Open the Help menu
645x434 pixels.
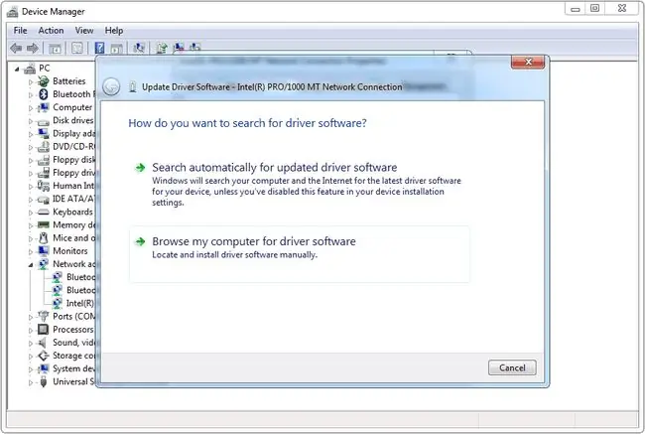pyautogui.click(x=114, y=31)
